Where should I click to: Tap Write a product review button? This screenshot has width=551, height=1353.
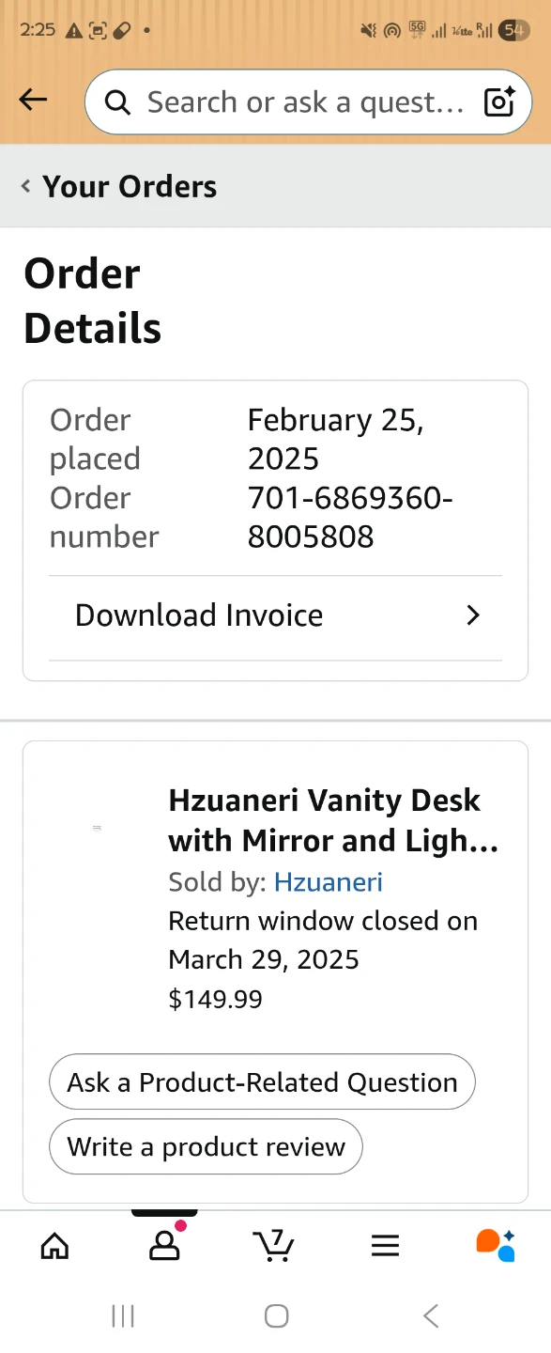coord(206,1146)
